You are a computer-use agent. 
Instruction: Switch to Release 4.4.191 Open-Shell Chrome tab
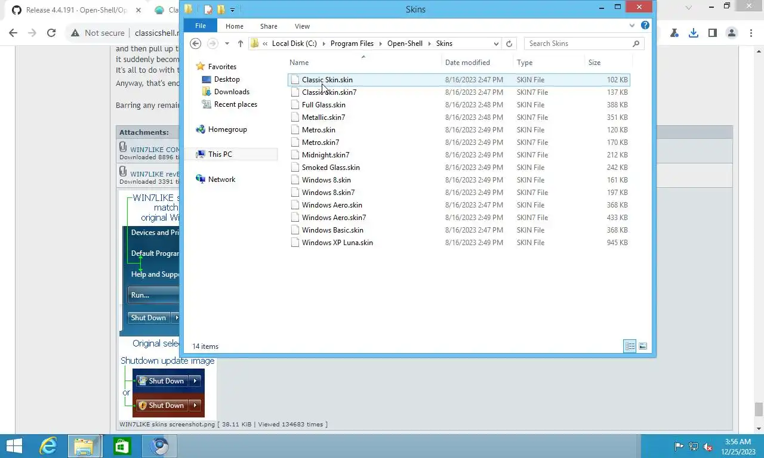(x=76, y=10)
